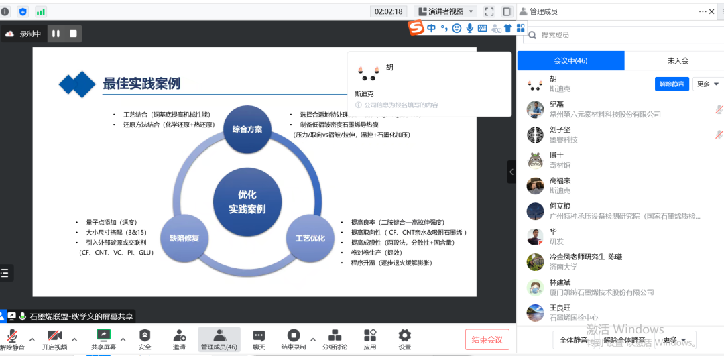The image size is (724, 356).
Task: Expand audio options arrow beside 解除静音
Action: (32, 339)
